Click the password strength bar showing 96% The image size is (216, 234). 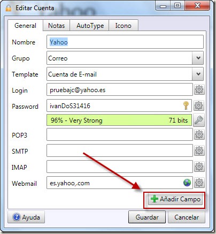click(119, 120)
